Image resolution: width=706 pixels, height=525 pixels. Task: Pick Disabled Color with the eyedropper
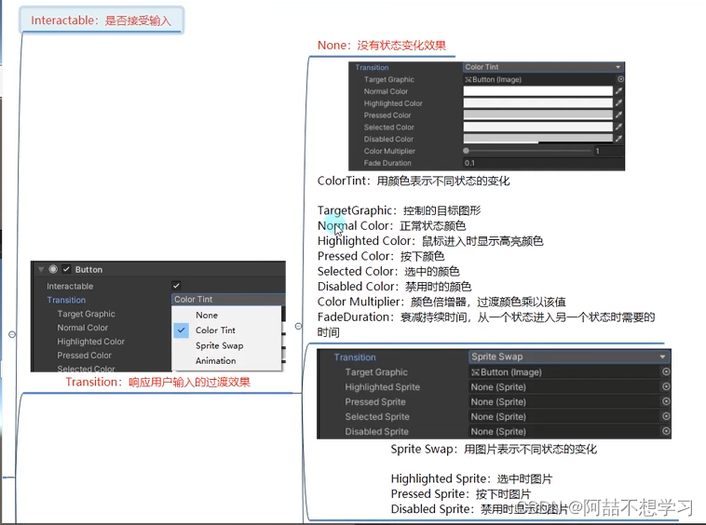tap(619, 139)
